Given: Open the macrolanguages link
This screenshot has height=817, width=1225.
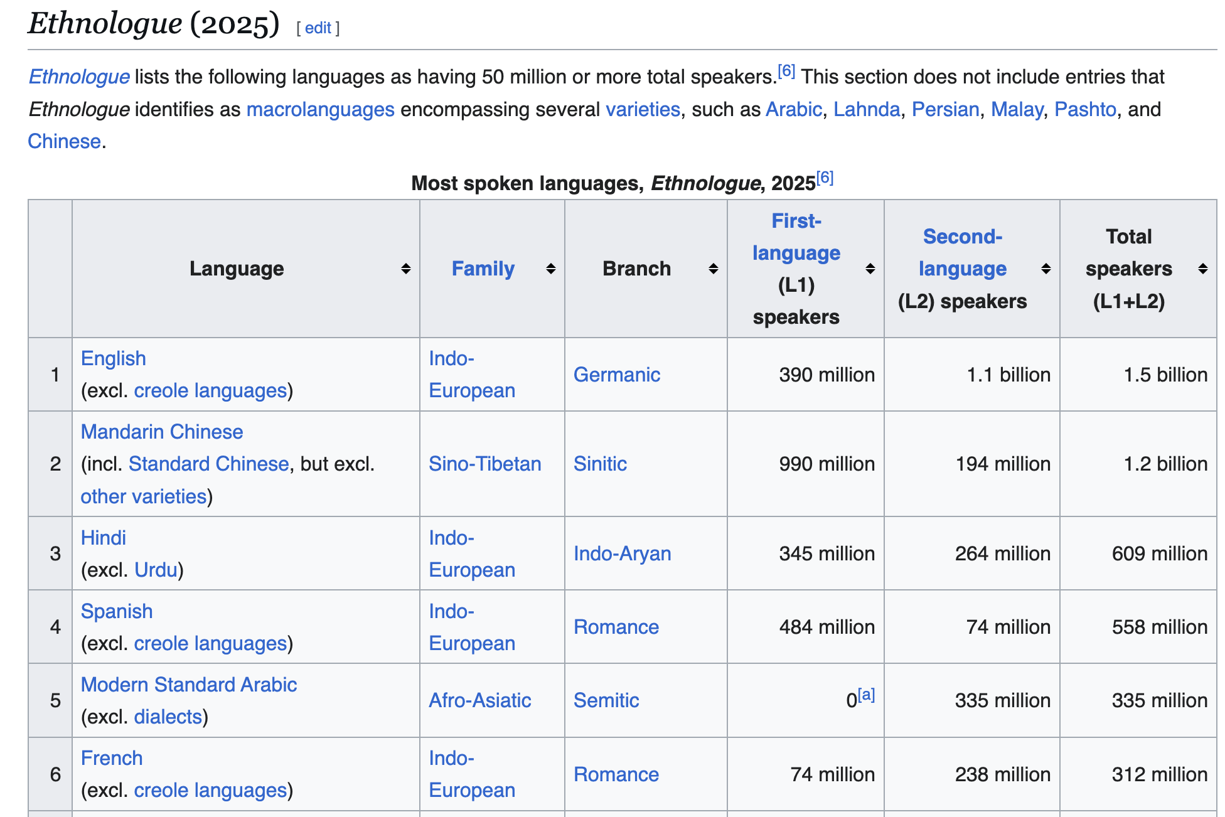Looking at the screenshot, I should (320, 109).
